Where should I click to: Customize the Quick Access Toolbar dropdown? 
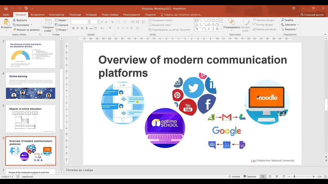coord(32,8)
